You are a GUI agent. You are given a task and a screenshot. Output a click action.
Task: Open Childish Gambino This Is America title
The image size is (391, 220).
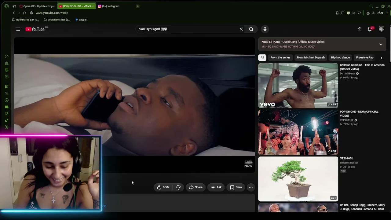tap(362, 67)
